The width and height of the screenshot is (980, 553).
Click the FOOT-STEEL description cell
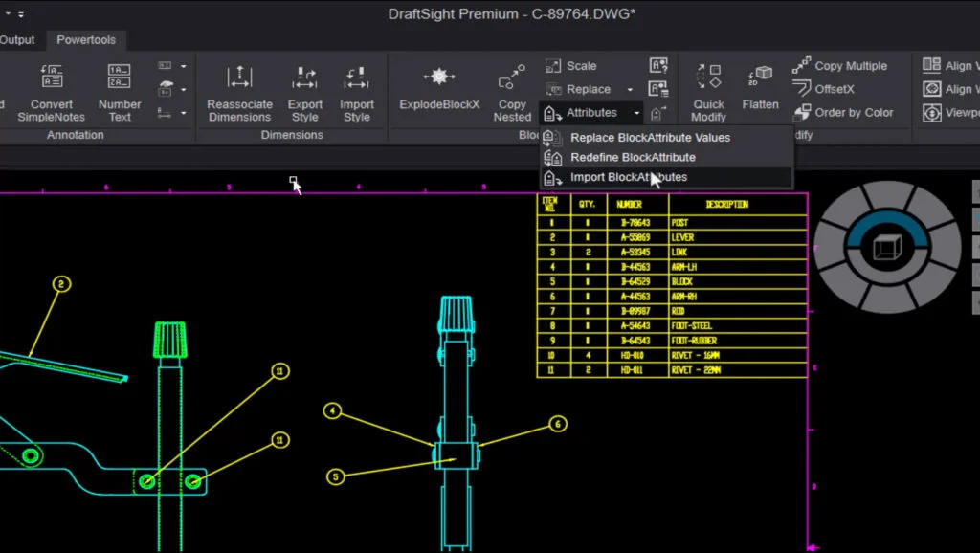(738, 325)
